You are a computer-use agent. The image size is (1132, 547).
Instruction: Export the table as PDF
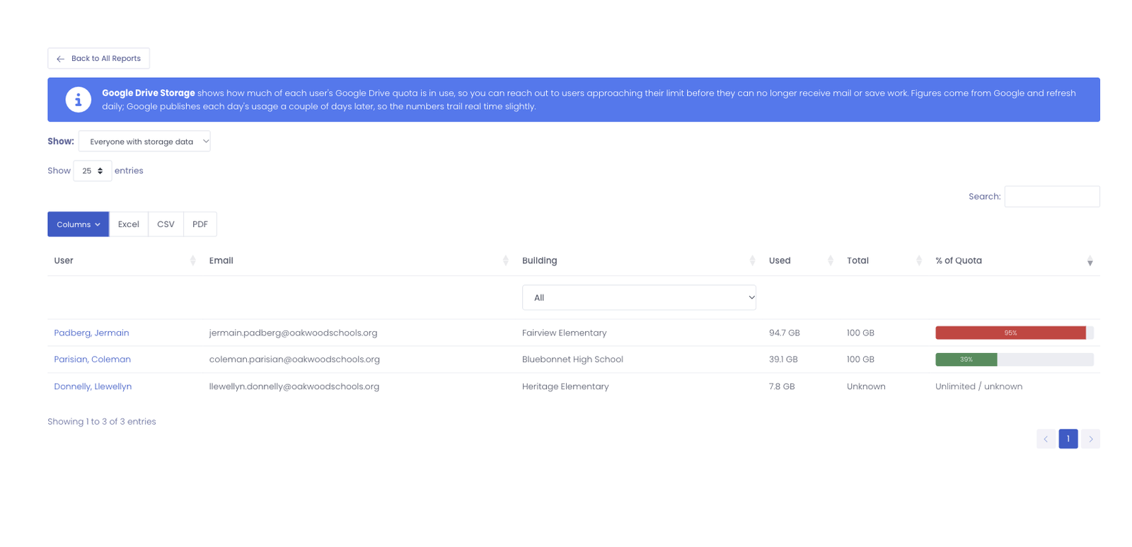pos(200,224)
